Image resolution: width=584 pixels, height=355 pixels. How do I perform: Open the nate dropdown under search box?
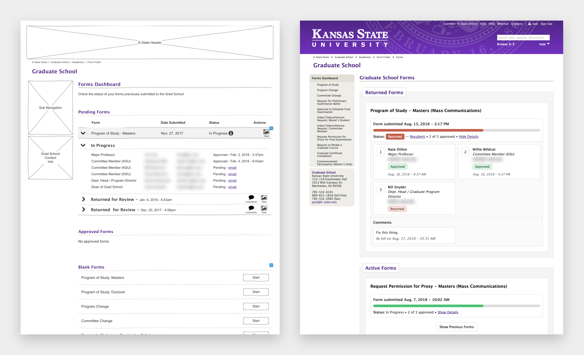point(544,44)
